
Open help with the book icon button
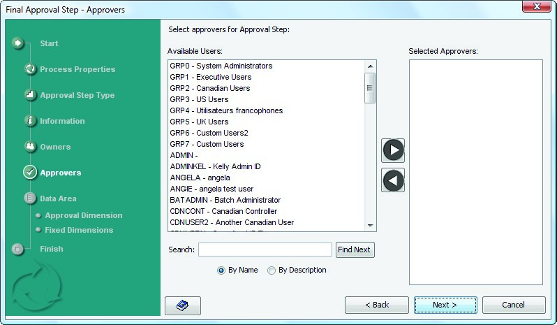point(183,305)
